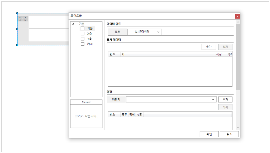Click 번호 header in the 매핑 table
Viewport: 270px width, 153px height.
pyautogui.click(x=115, y=115)
